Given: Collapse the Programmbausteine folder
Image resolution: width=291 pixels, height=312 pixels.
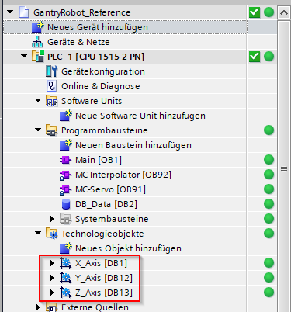Looking at the screenshot, I should click(38, 130).
